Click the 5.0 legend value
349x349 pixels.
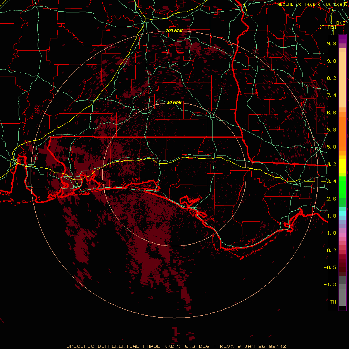point(332,147)
